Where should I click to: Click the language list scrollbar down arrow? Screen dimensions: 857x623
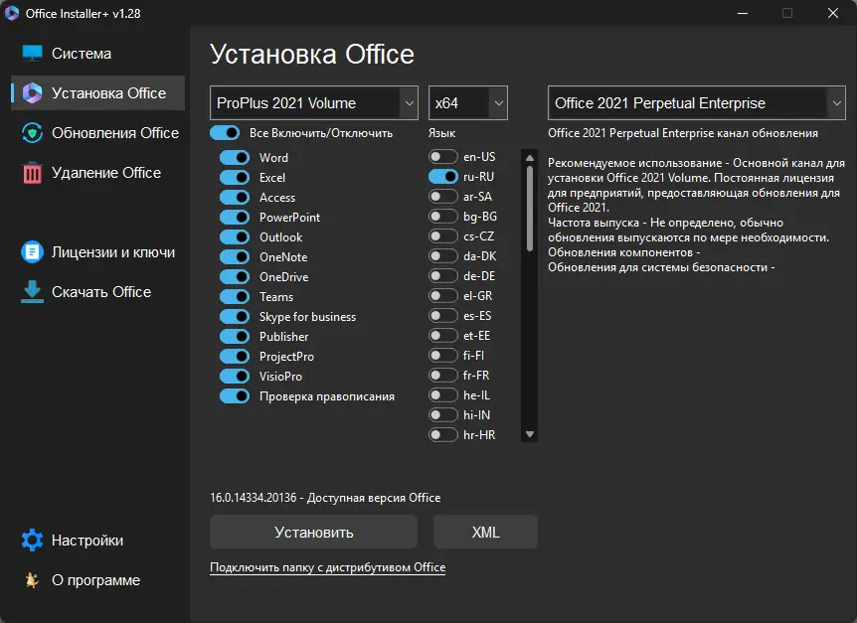(530, 434)
